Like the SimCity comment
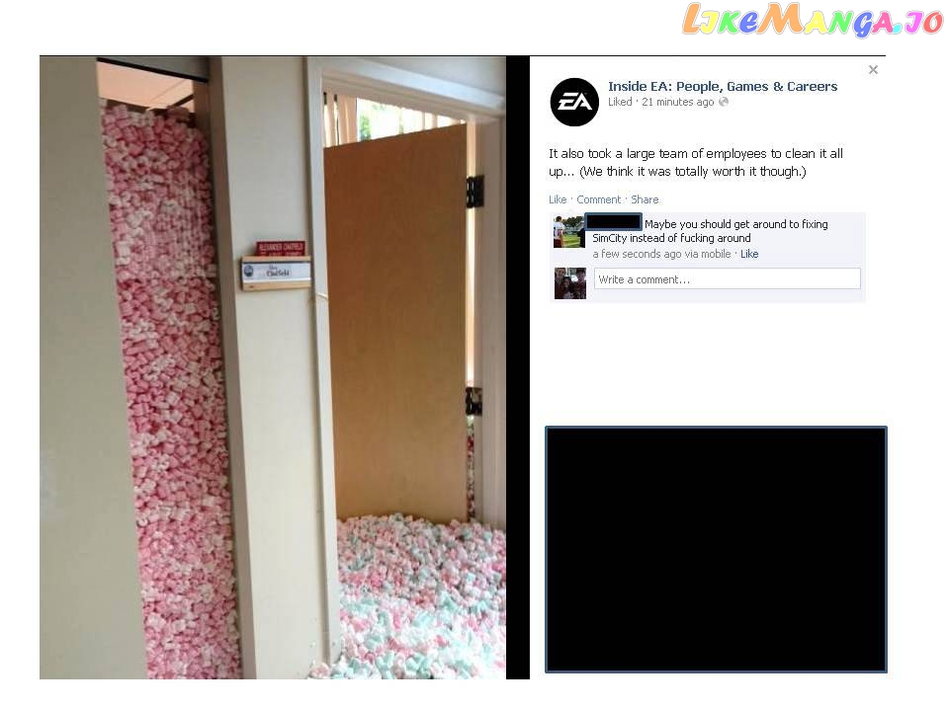Image resolution: width=949 pixels, height=711 pixels. click(x=749, y=254)
